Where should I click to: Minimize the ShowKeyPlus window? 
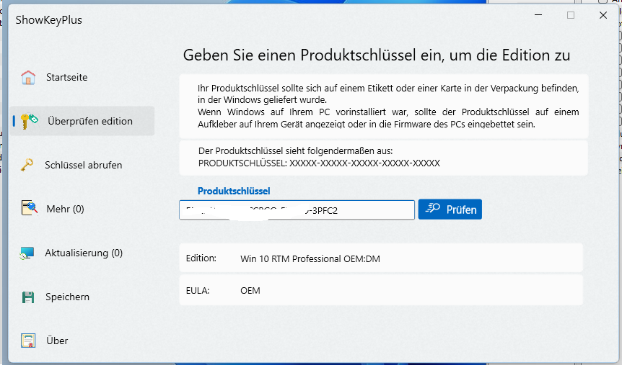pos(538,15)
